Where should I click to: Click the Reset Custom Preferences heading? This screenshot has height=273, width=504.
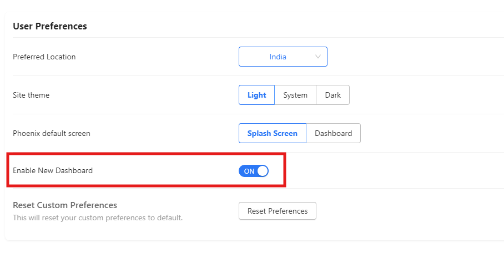[65, 205]
